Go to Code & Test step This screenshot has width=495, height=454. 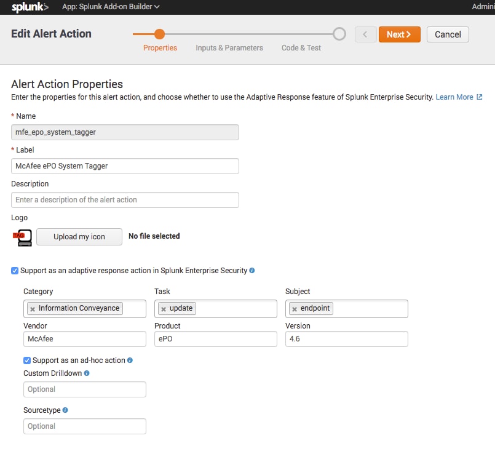click(x=301, y=48)
